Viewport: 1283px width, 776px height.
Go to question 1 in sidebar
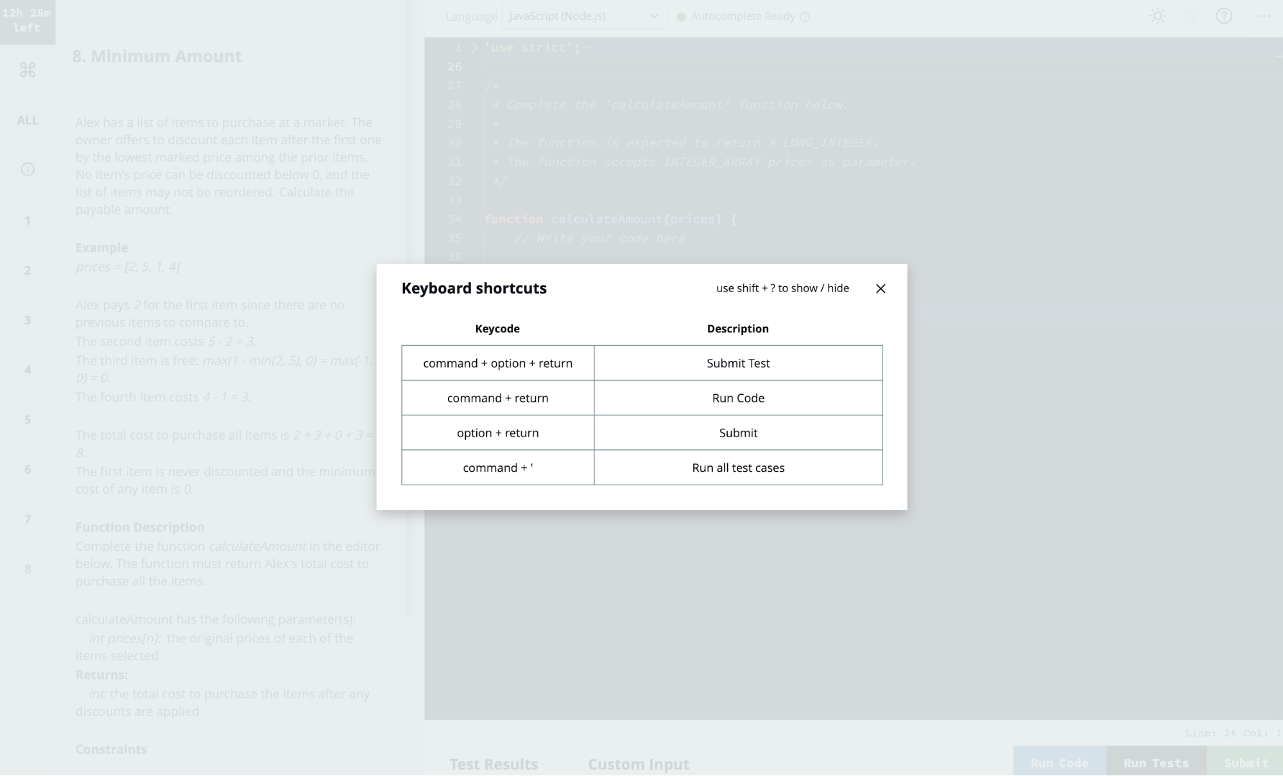28,221
